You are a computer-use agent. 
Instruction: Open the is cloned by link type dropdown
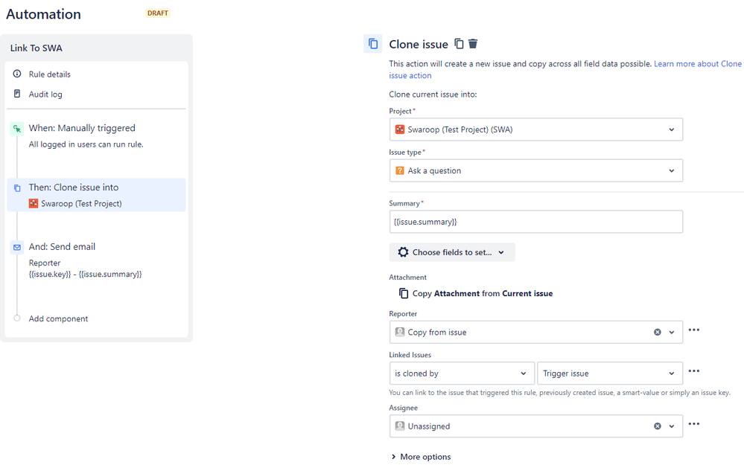point(462,373)
